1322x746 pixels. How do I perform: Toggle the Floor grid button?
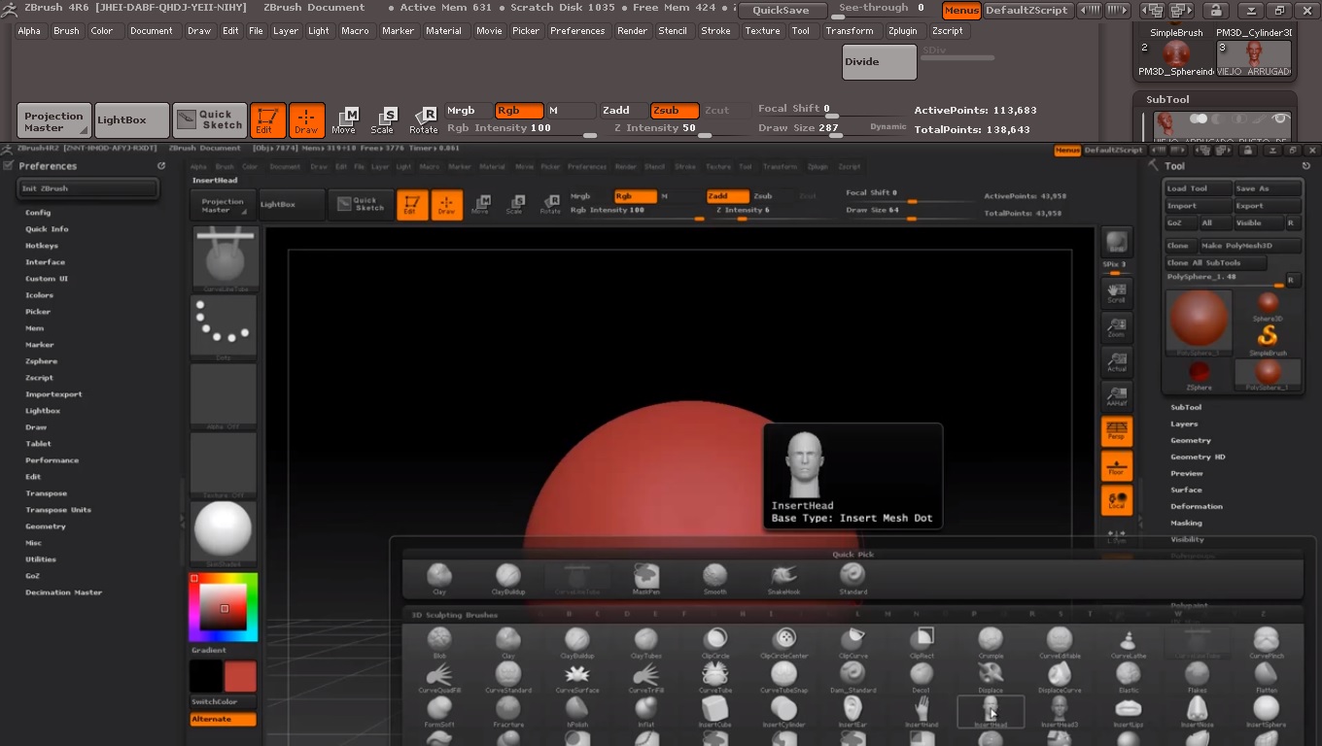pos(1116,466)
